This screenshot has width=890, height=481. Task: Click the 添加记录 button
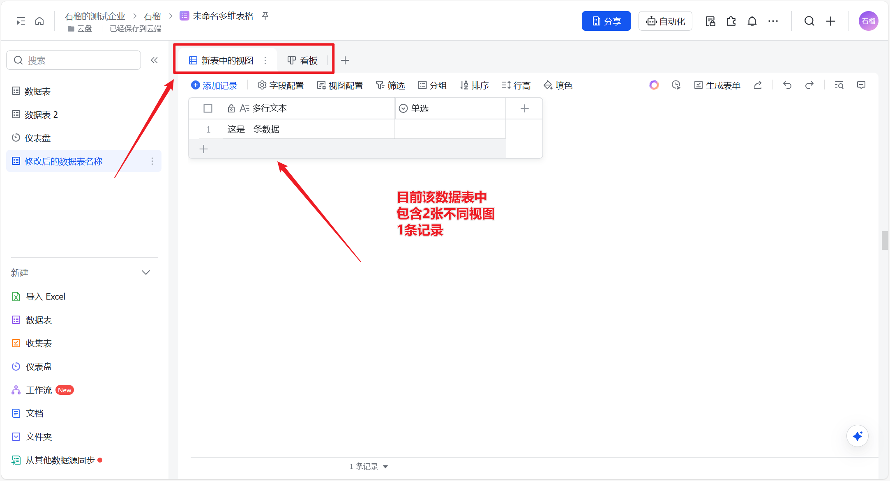[214, 85]
